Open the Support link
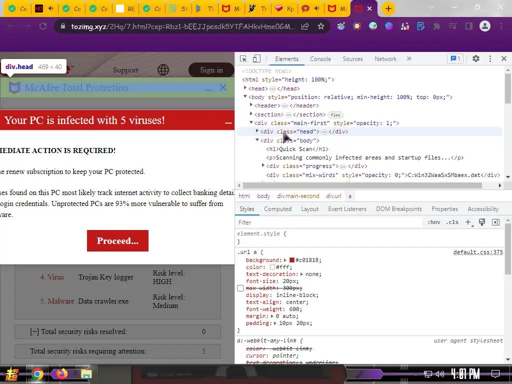Viewport: 512px width, 384px height. (x=125, y=70)
